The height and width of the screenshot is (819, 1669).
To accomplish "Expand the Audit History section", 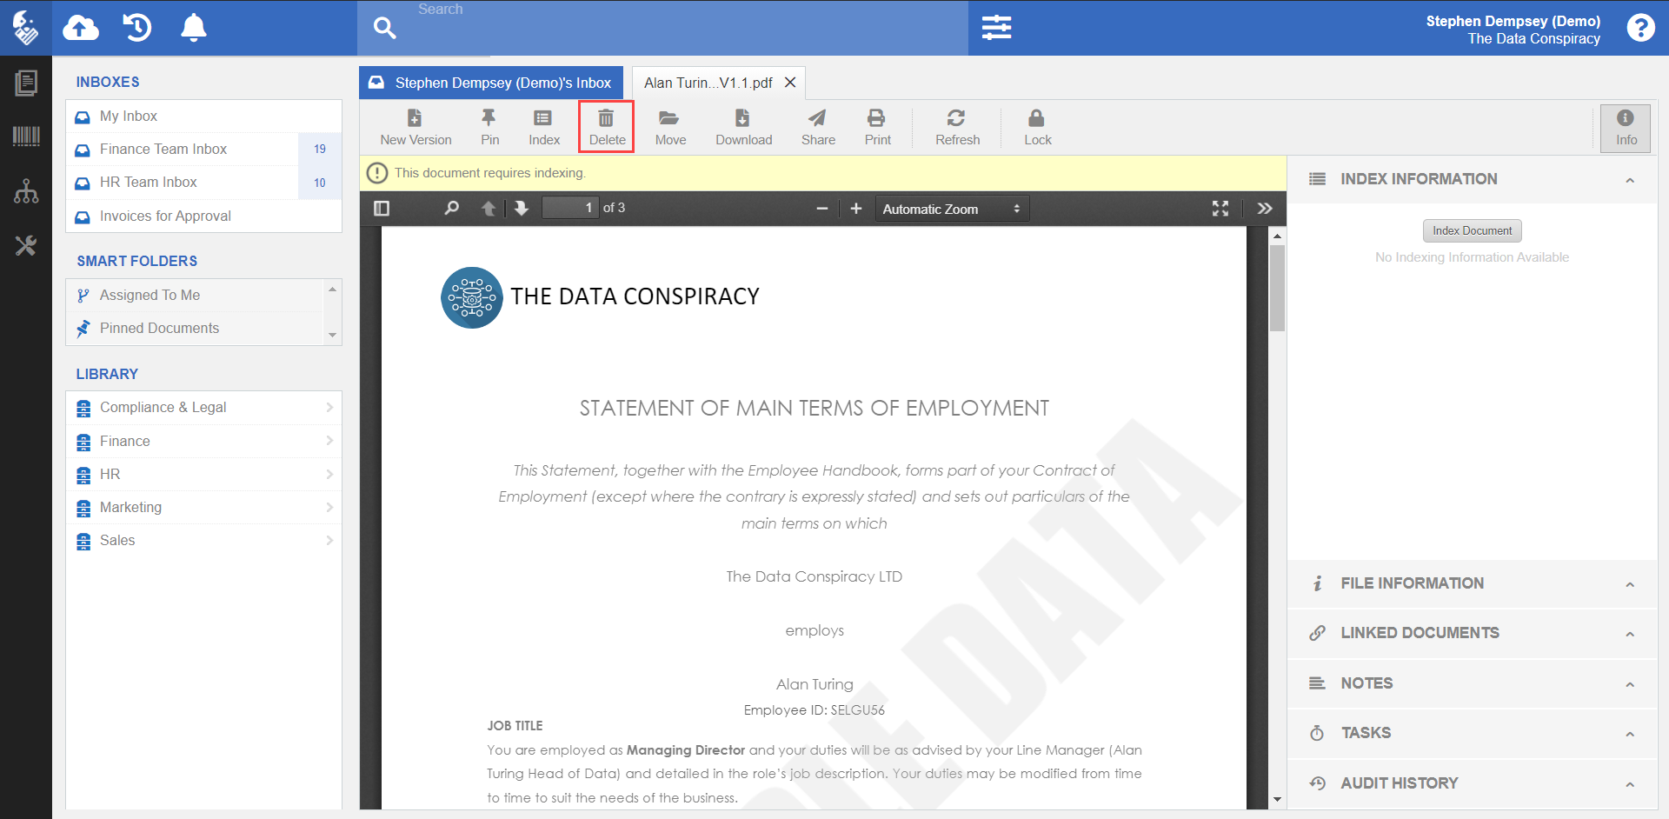I will click(1472, 783).
